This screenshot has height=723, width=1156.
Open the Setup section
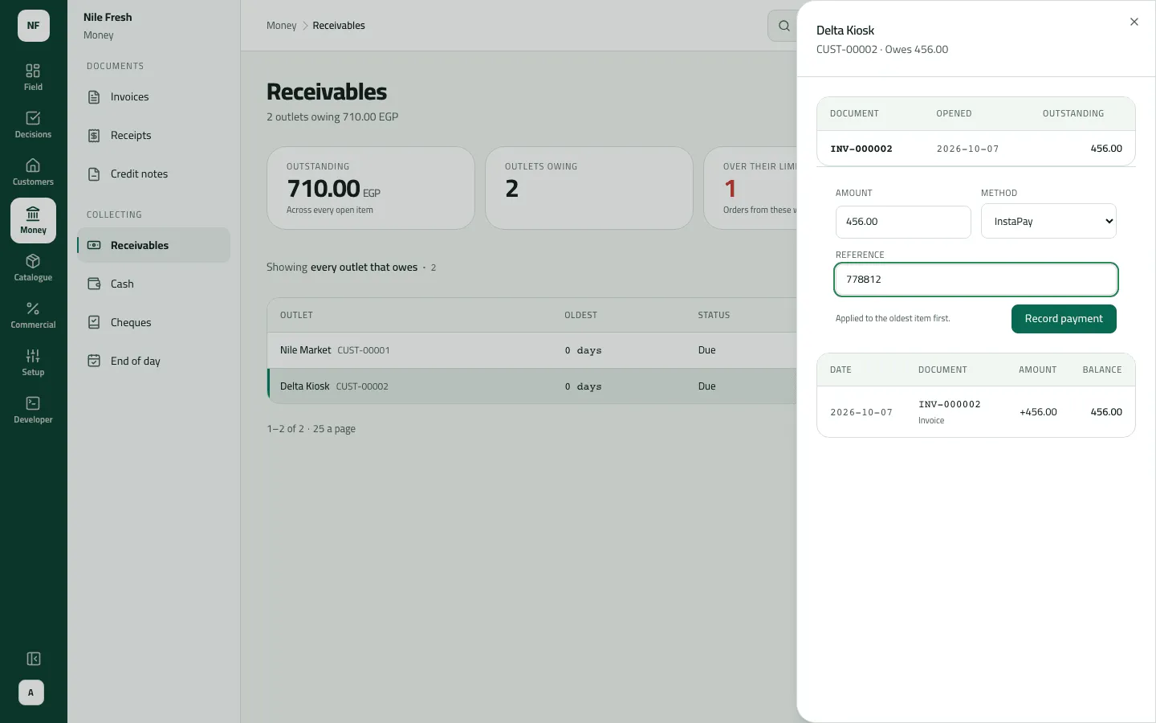click(x=33, y=362)
